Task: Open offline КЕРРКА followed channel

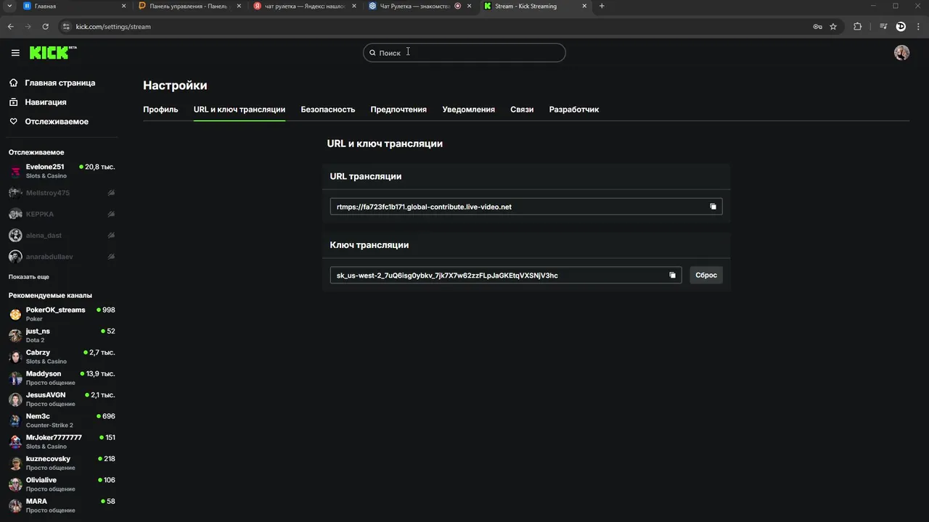Action: 62,215
